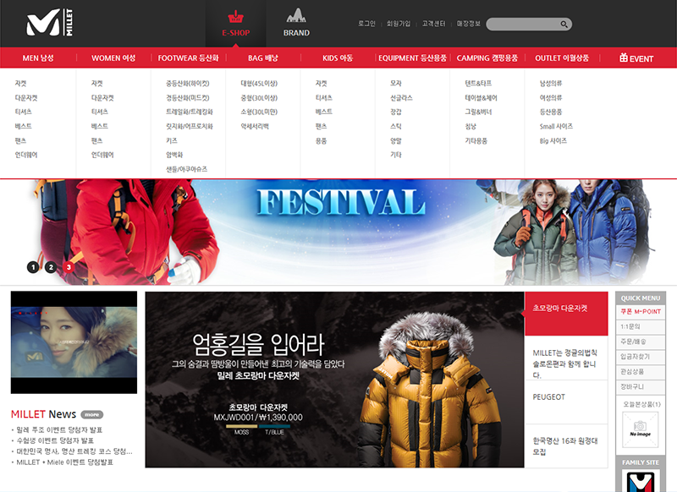Open news item 대한민국 명사, 명산 트레킹 코스
The height and width of the screenshot is (492, 677).
(x=74, y=451)
